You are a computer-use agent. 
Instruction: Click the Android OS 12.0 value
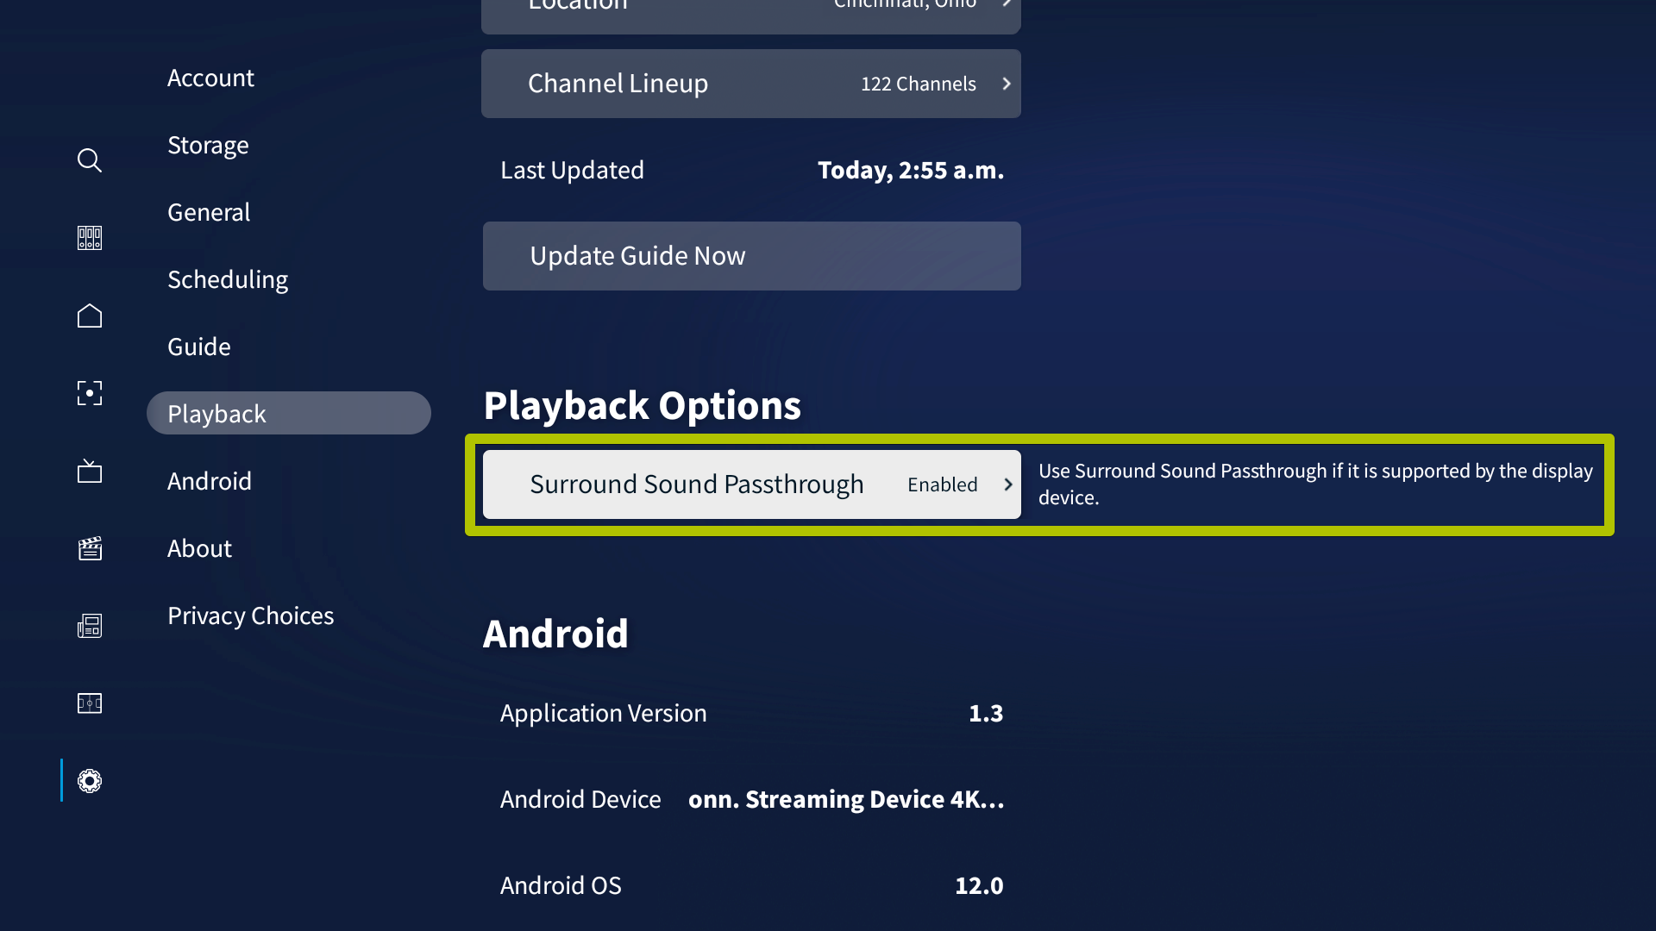[x=979, y=885]
